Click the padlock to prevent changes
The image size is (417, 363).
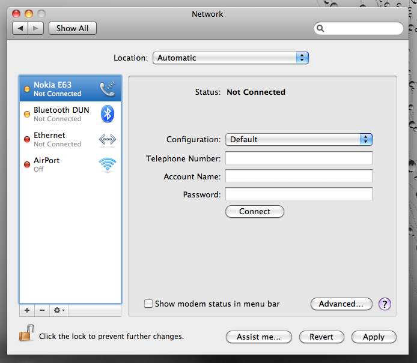[x=26, y=333]
